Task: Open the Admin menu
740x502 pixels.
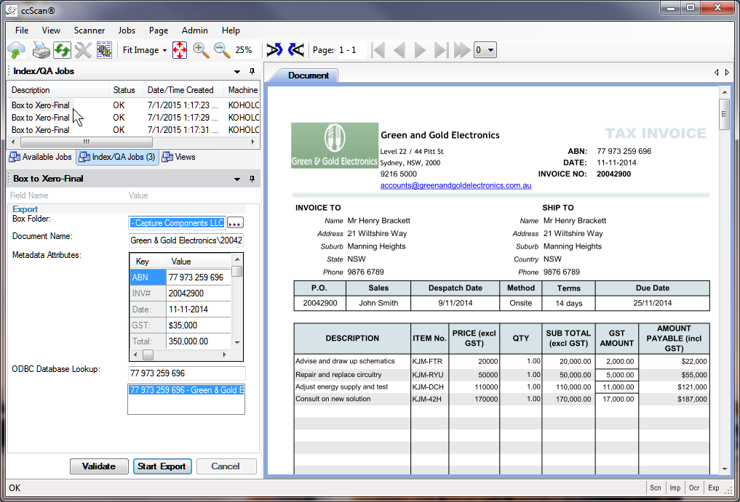Action: 195,31
